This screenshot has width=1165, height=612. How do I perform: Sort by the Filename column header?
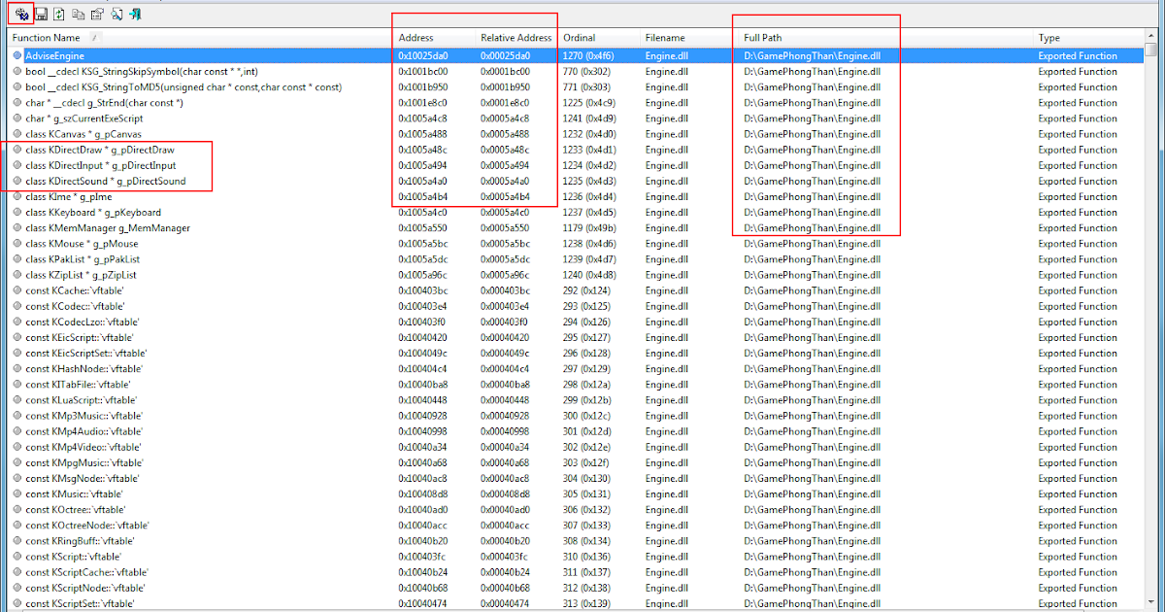(x=662, y=37)
